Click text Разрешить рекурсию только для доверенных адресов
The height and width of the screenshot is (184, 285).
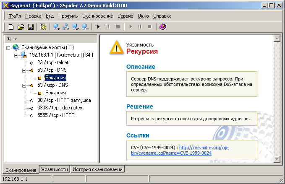pyautogui.click(x=190, y=119)
